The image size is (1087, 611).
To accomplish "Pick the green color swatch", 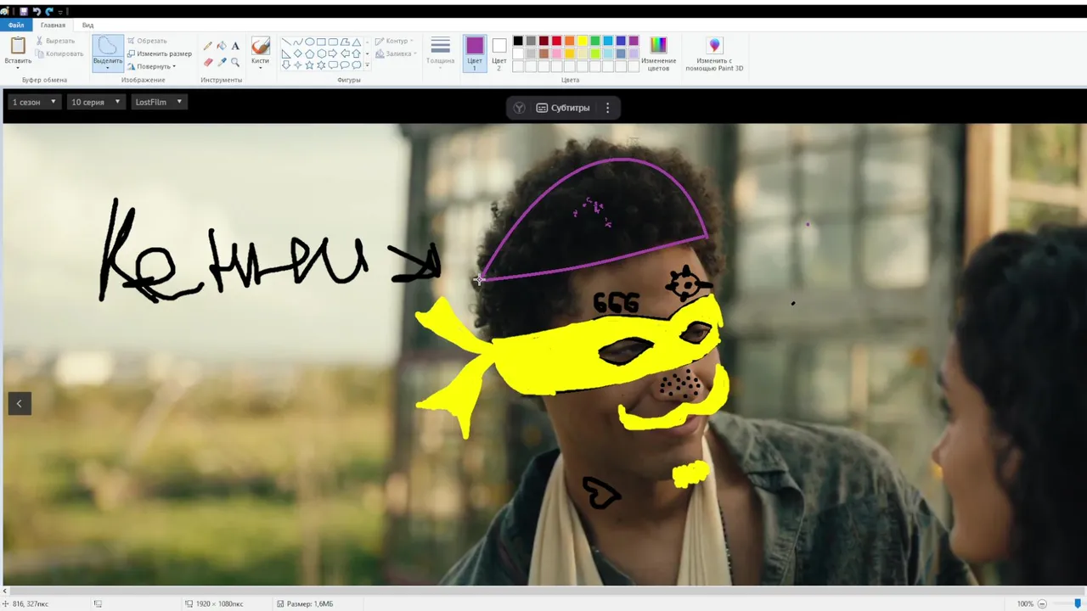I will tap(595, 41).
